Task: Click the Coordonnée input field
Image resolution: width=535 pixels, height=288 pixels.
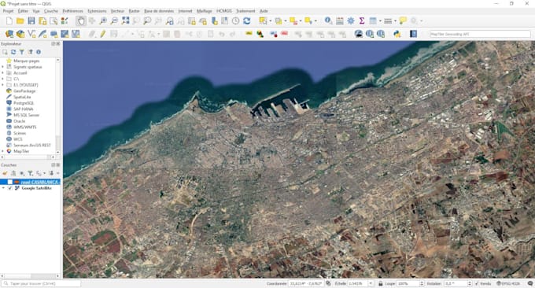Action: (306, 283)
